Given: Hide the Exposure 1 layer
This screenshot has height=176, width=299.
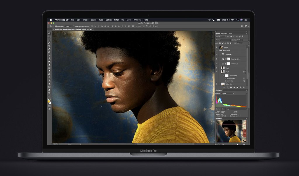Looking at the screenshot, I should (x=217, y=54).
